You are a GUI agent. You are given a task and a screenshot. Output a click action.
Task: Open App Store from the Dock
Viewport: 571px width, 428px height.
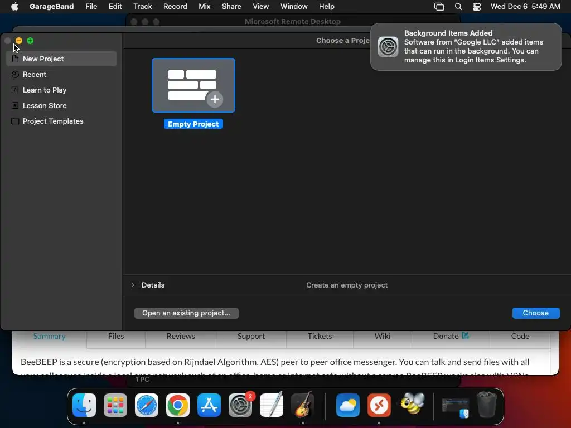click(x=209, y=405)
